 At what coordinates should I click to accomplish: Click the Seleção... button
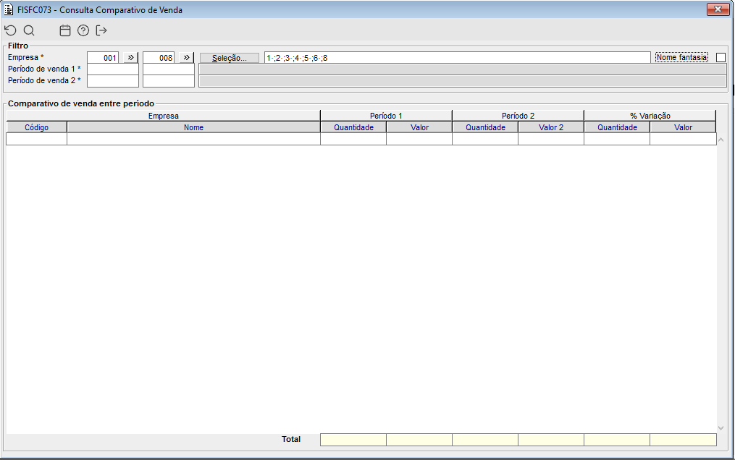click(x=230, y=58)
